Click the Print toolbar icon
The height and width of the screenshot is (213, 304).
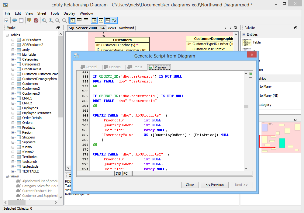point(14,20)
